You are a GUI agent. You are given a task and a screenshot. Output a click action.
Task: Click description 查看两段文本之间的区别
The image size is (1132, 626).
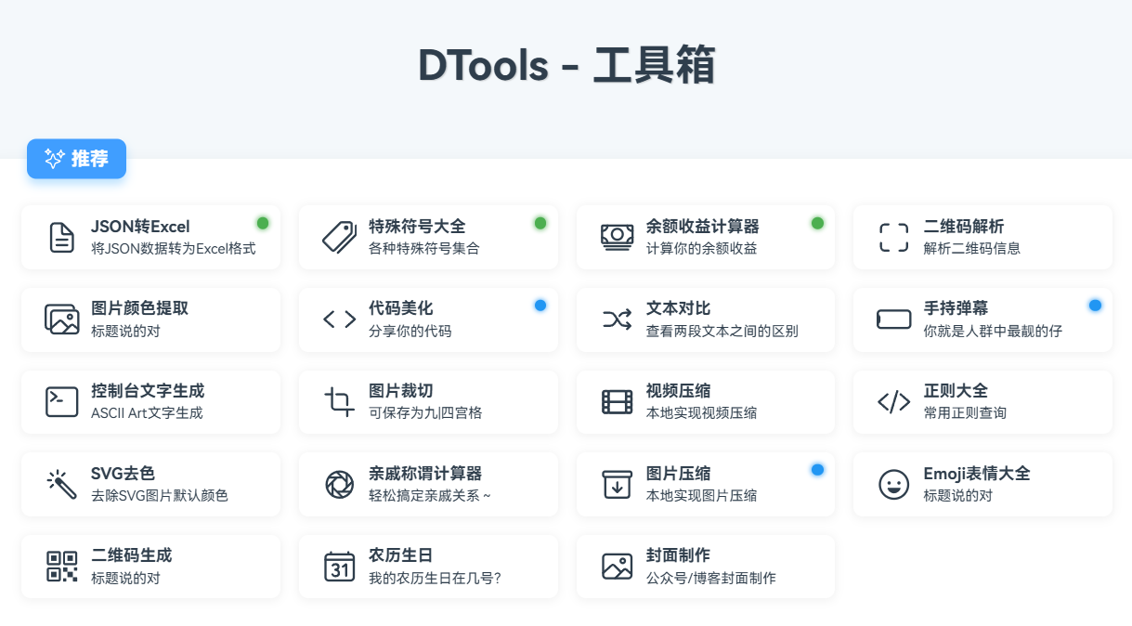pos(722,331)
